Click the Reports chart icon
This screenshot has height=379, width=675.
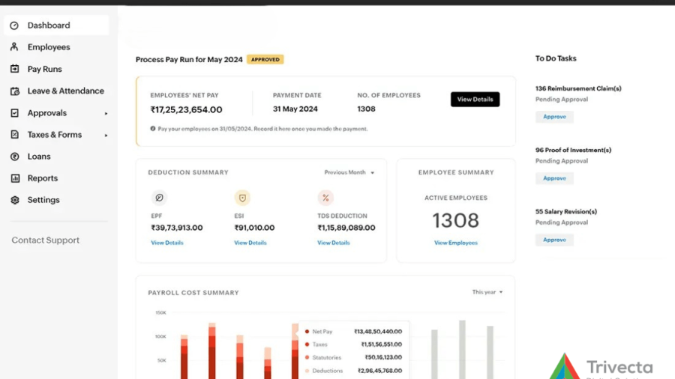pyautogui.click(x=14, y=178)
